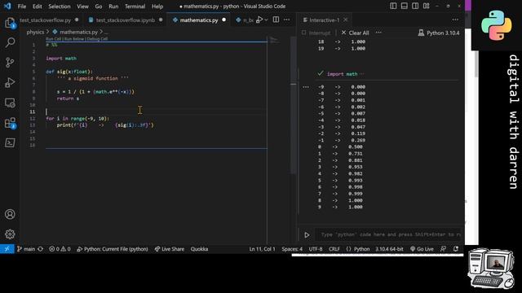Click the Debug Cell code lens
This screenshot has height=293, width=522.
(x=97, y=39)
